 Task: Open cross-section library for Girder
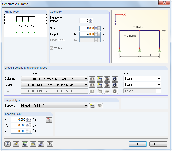92,85
